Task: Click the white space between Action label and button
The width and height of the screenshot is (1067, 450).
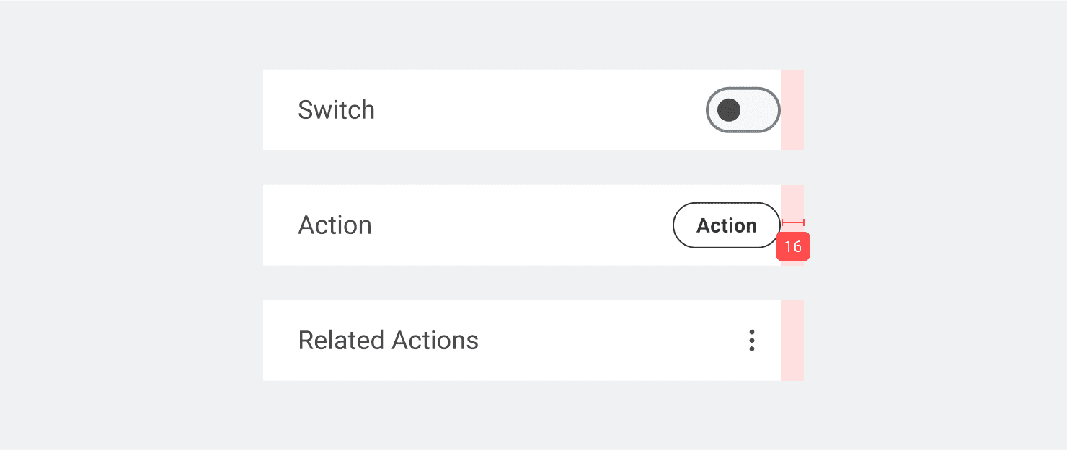Action: 519,225
